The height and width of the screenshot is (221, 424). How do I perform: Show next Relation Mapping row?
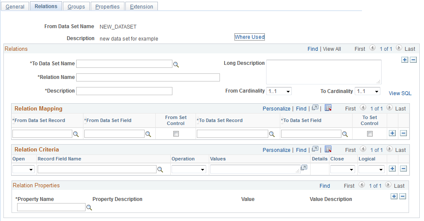click(x=389, y=108)
